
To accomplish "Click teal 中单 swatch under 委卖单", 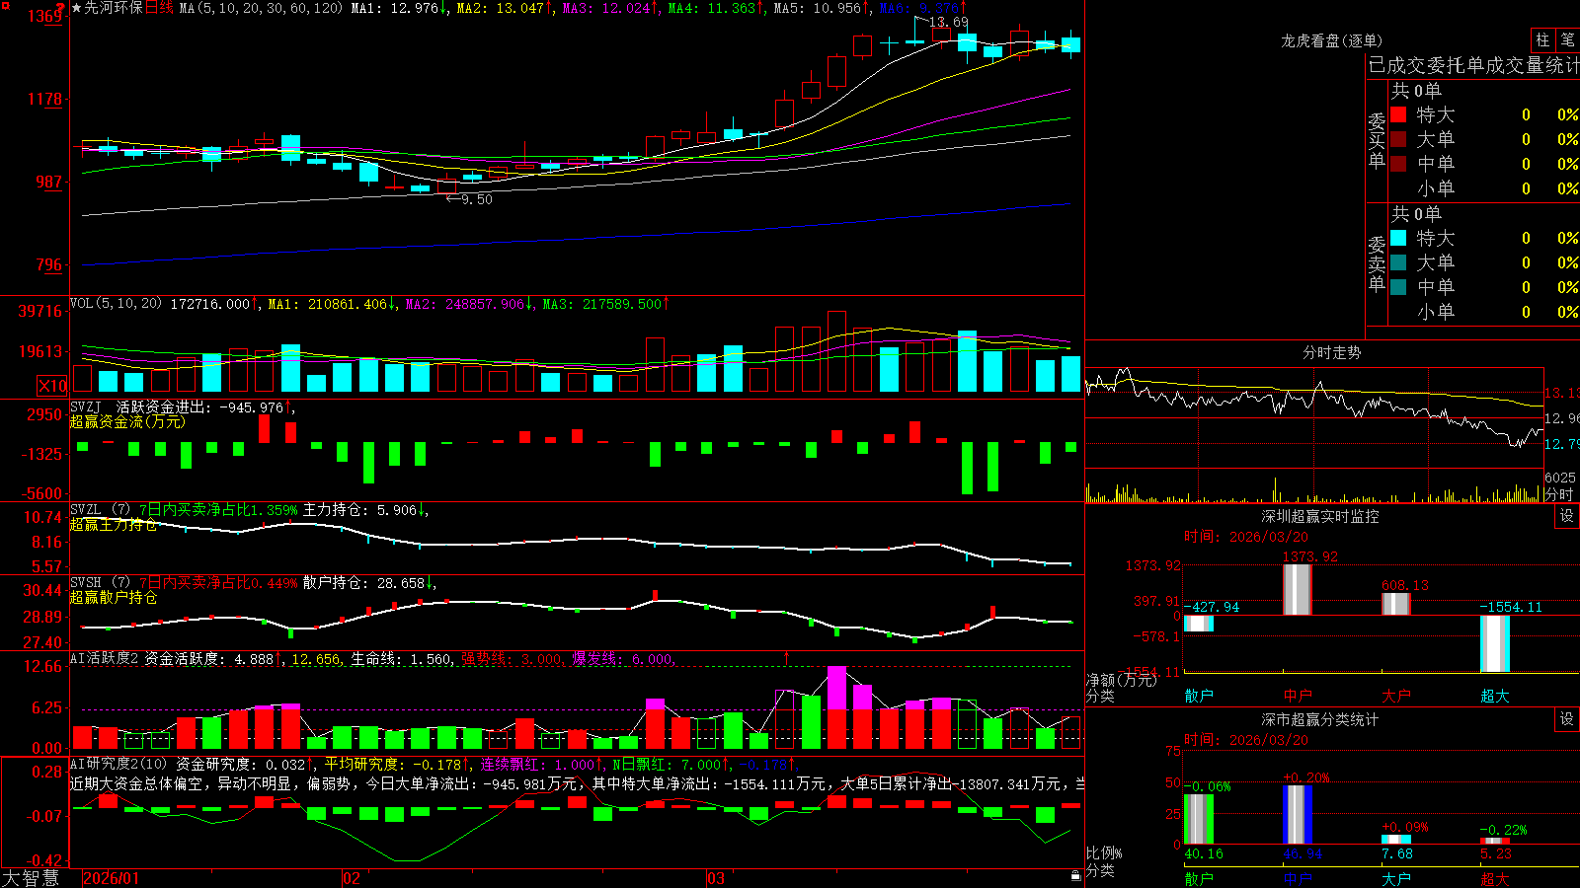I will pyautogui.click(x=1398, y=287).
